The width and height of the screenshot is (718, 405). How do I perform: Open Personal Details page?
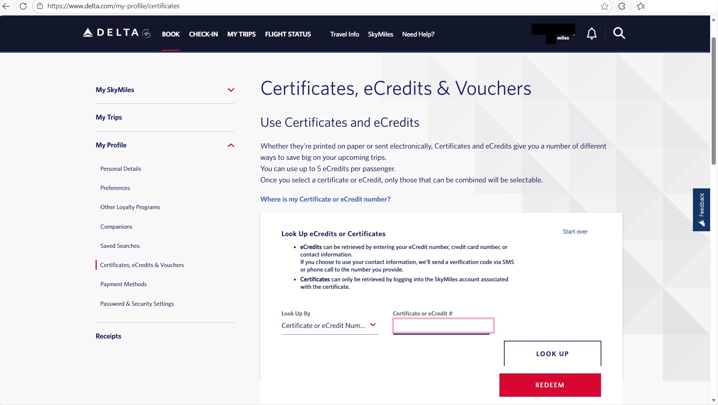pos(121,169)
